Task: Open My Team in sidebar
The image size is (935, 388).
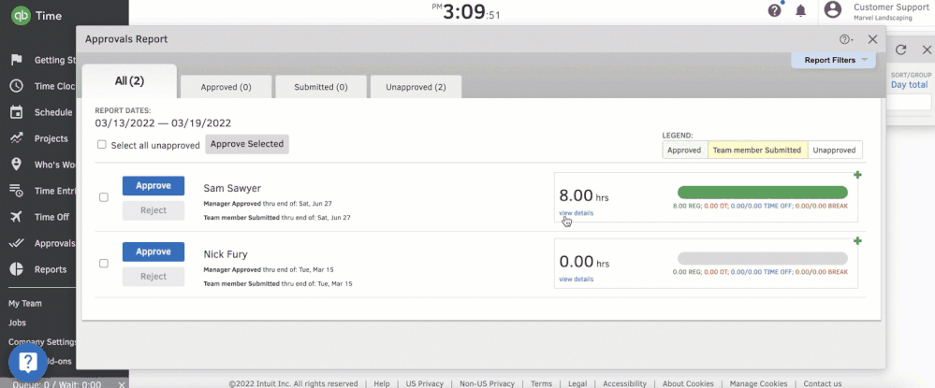Action: pos(25,303)
